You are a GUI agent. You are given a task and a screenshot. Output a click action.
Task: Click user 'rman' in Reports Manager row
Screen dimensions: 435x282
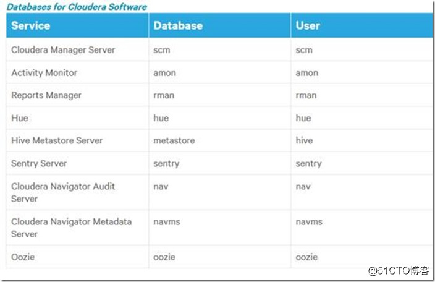point(361,95)
